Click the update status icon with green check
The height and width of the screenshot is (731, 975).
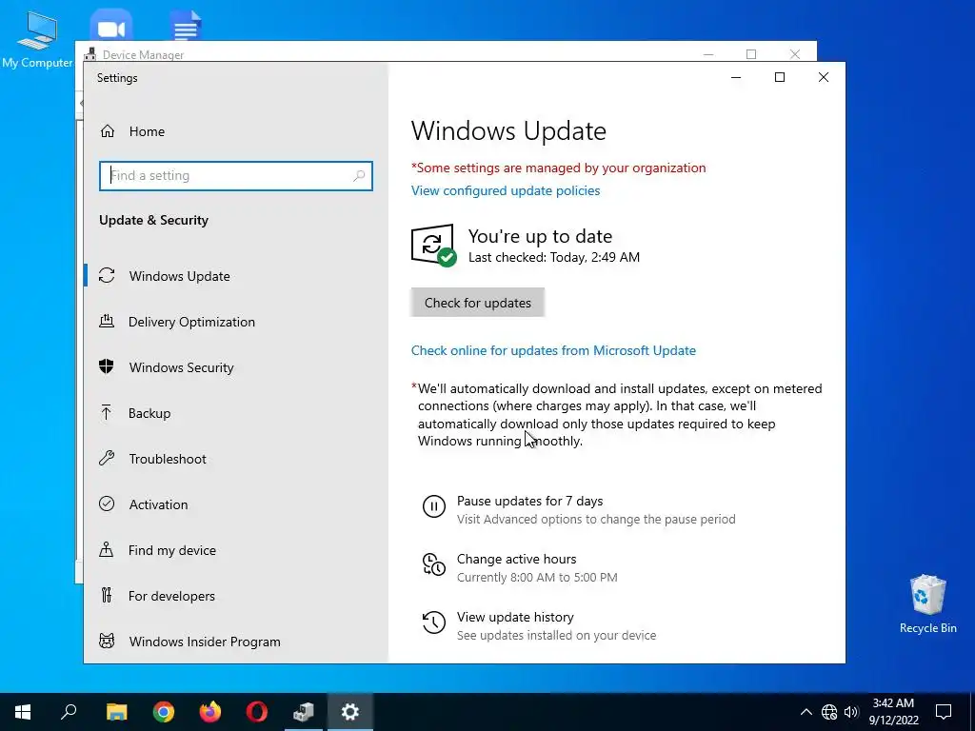(433, 245)
